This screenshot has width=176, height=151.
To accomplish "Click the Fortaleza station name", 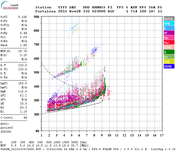I will (x=46, y=11).
